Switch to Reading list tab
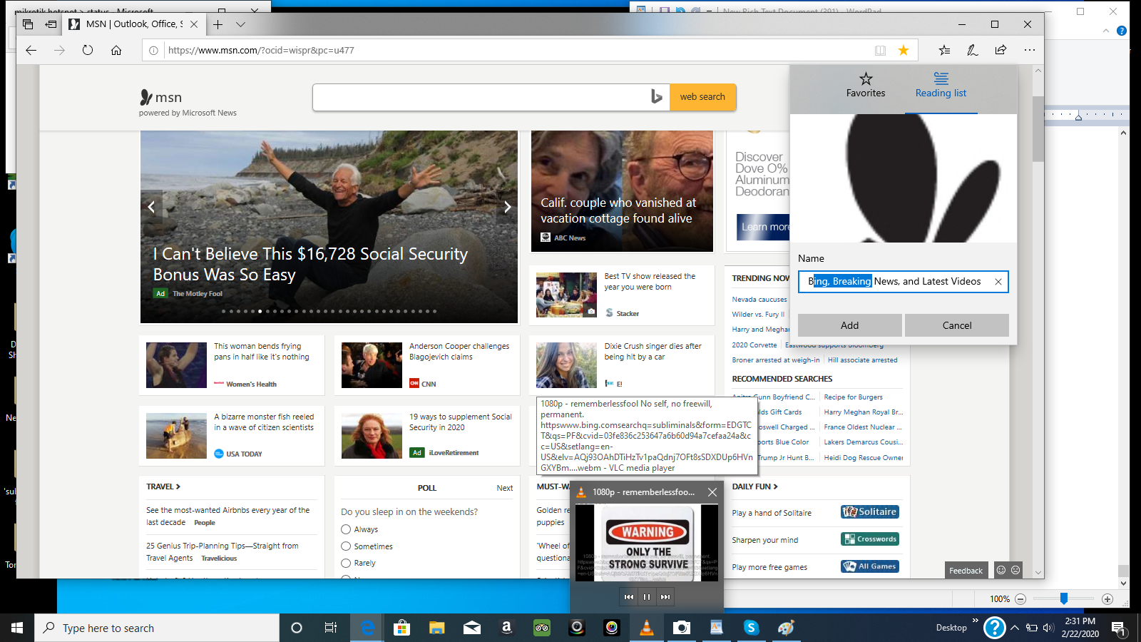The width and height of the screenshot is (1141, 642). (941, 85)
